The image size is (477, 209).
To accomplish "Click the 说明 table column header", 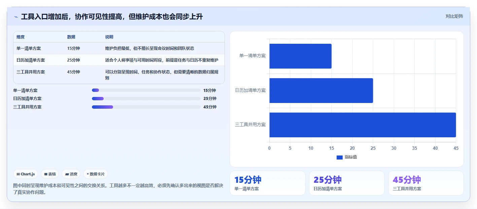I will (x=109, y=37).
